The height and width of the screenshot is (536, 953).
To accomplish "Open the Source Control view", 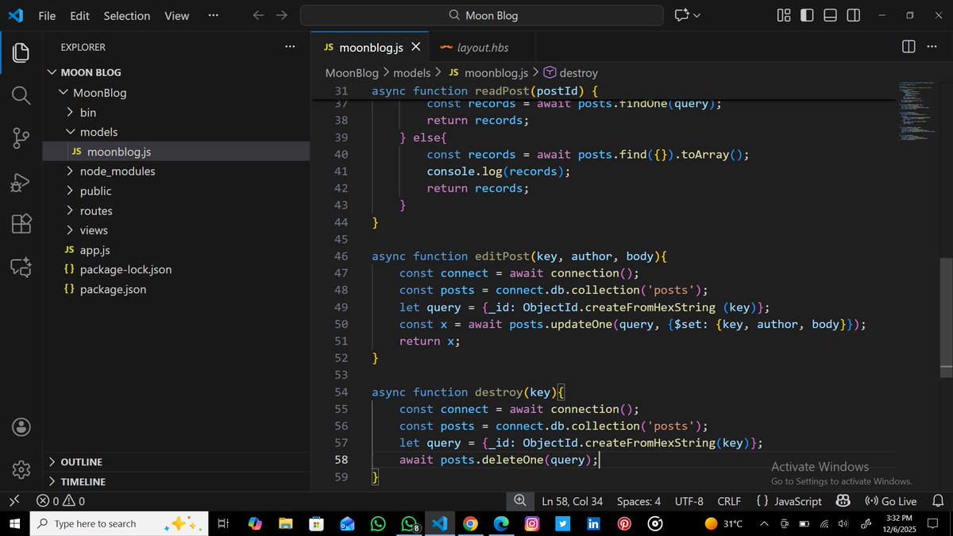I will (21, 139).
